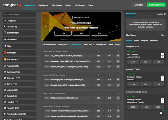Viewport: 168px width, 120px height.
Task: Click the Fussball soccer ball icon
Action: [5, 66]
